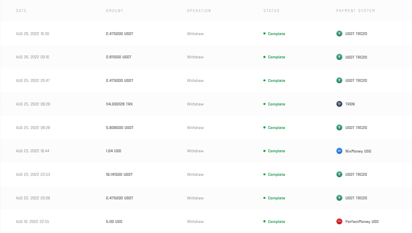Select date AUG 26, 2022 16:30
This screenshot has width=412, height=233.
[33, 34]
